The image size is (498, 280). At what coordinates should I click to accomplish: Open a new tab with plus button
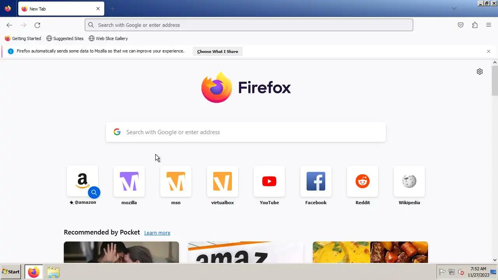coord(113,9)
